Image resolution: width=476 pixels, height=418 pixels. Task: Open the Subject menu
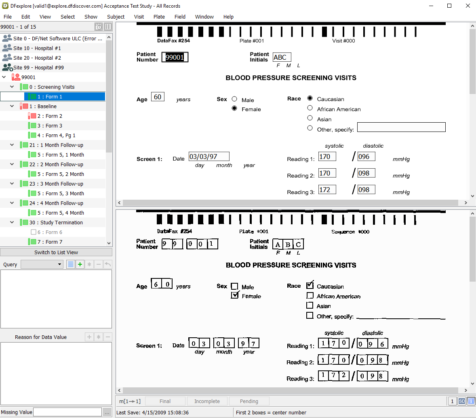coord(116,17)
